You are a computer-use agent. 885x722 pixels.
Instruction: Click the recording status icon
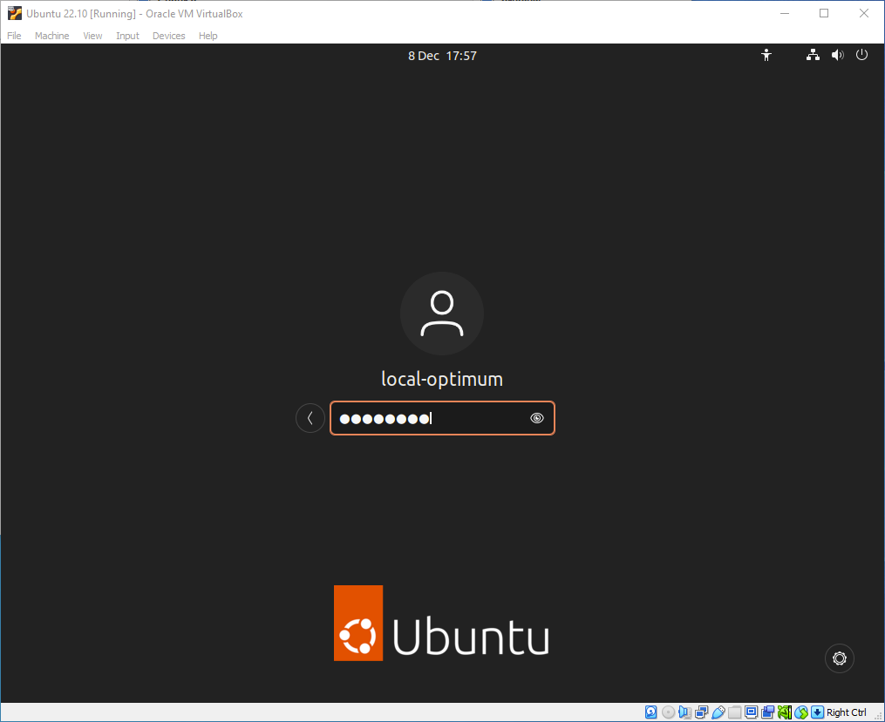tap(767, 712)
